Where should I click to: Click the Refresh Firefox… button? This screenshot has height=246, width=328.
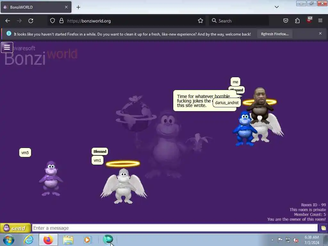click(275, 34)
